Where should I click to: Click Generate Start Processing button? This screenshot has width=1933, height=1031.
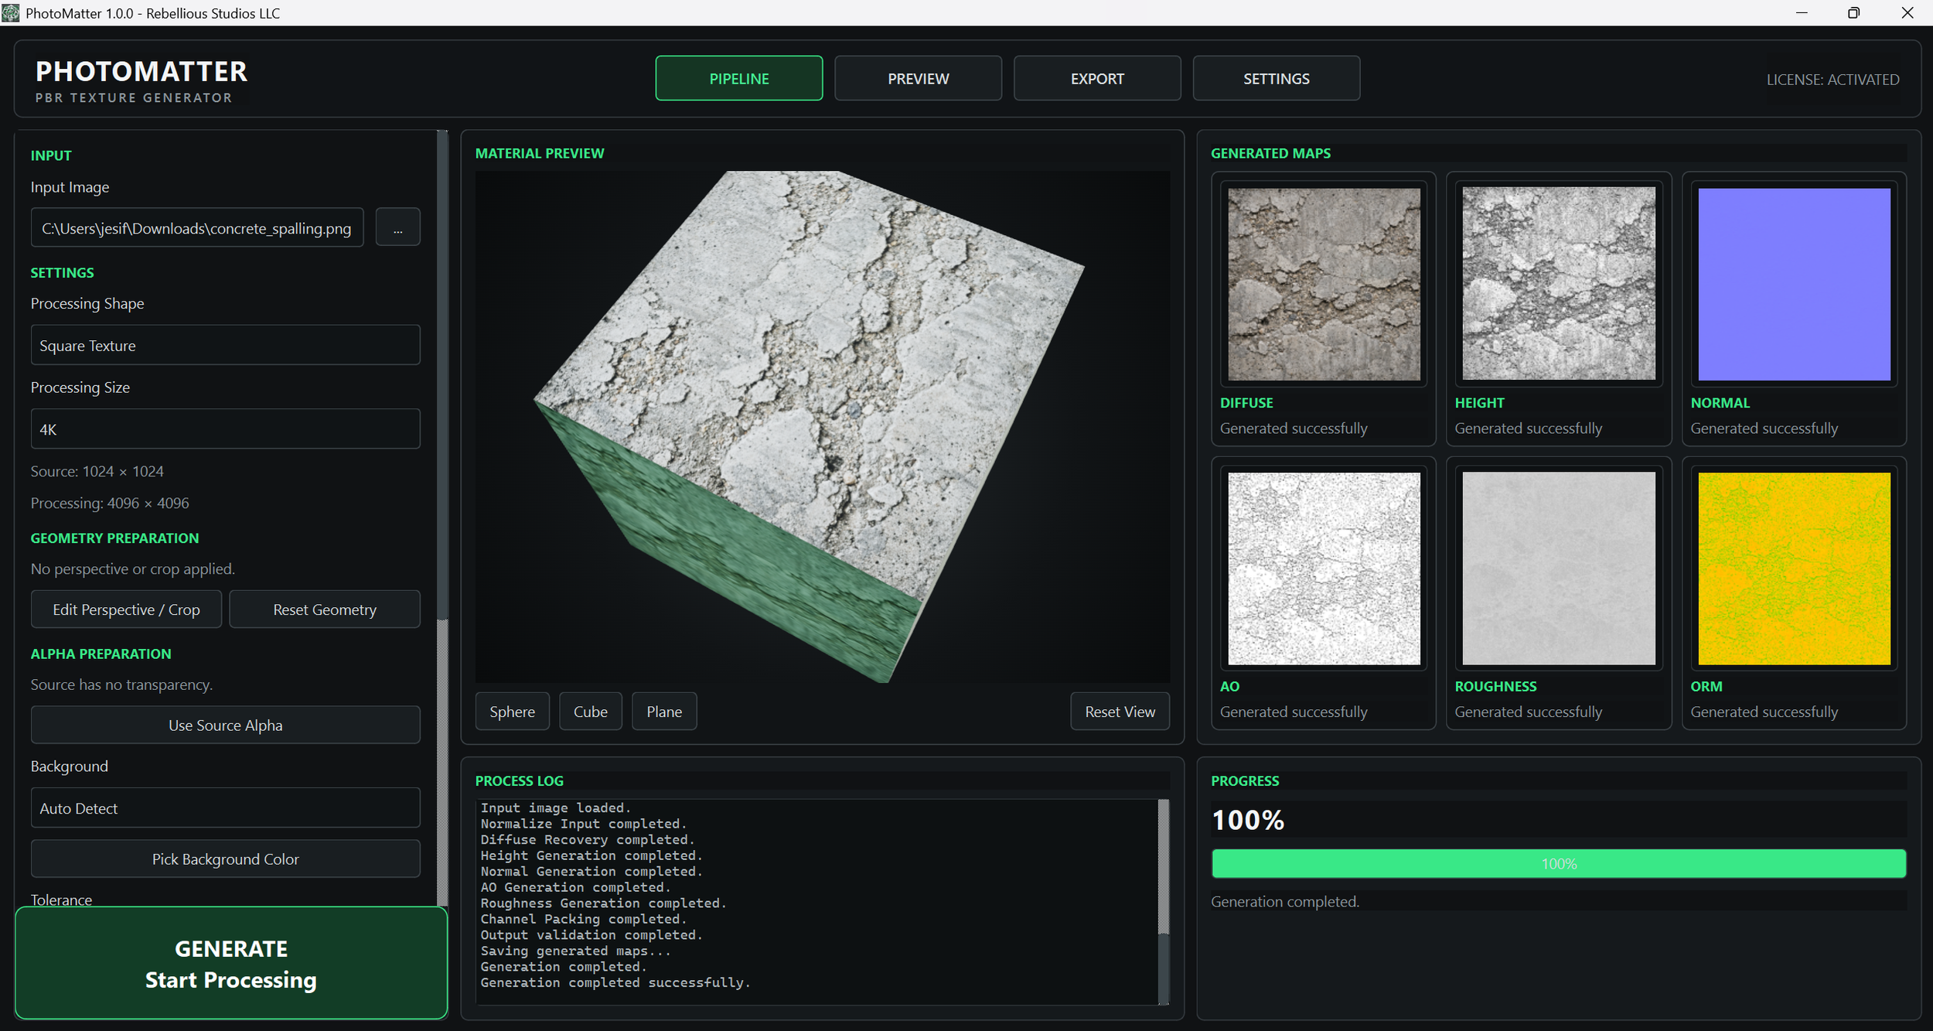tap(231, 963)
